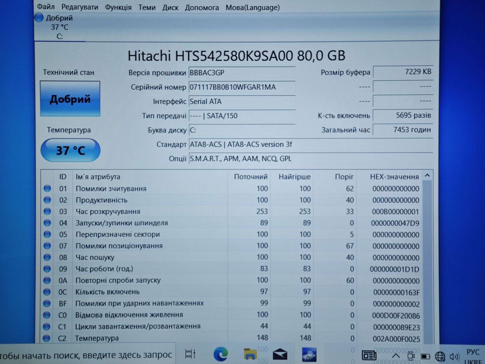Click the firmware version field BBBAC3GP
Viewport: 485px width, 364px height.
(x=242, y=73)
